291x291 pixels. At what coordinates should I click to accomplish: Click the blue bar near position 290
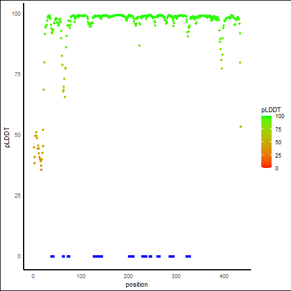[x=172, y=256]
